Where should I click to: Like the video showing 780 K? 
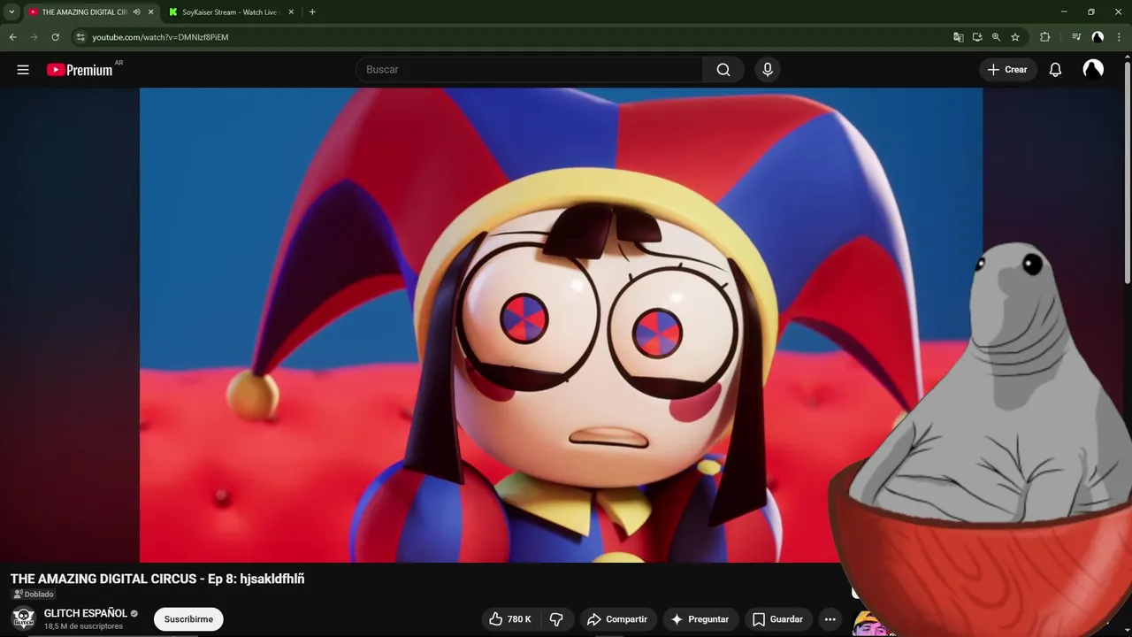510,619
